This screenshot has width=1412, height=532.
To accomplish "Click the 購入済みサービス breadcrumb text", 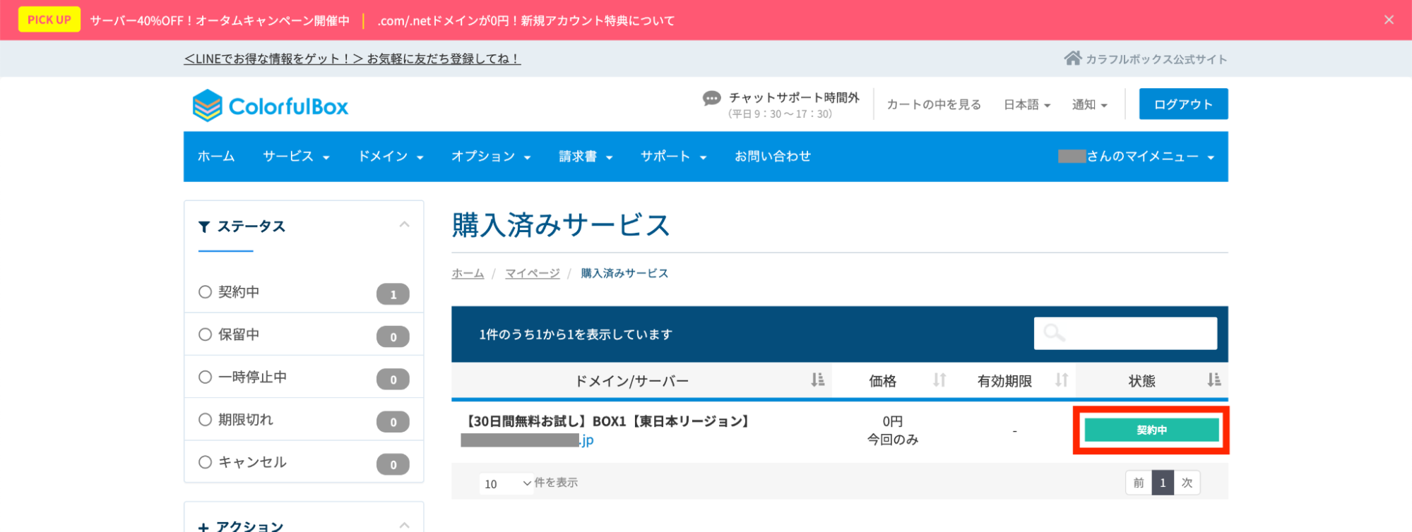I will click(x=624, y=273).
